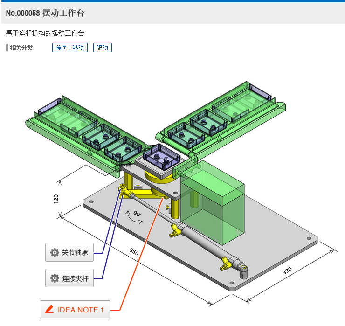Click the green transparent cover box in the model

213,202
